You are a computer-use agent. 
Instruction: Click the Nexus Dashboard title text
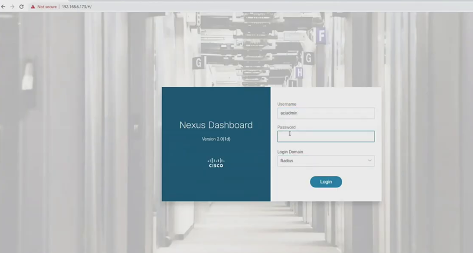216,125
